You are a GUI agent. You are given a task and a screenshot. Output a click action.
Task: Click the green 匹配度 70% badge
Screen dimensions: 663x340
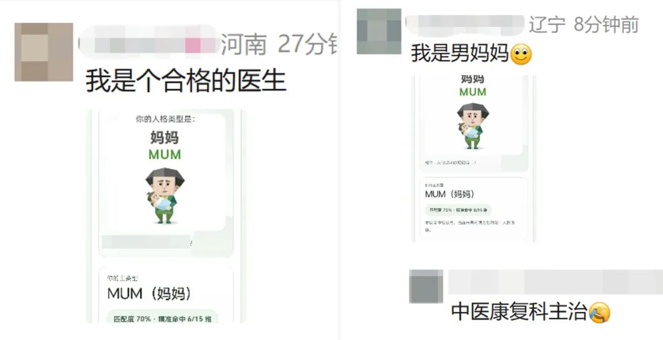pos(162,318)
